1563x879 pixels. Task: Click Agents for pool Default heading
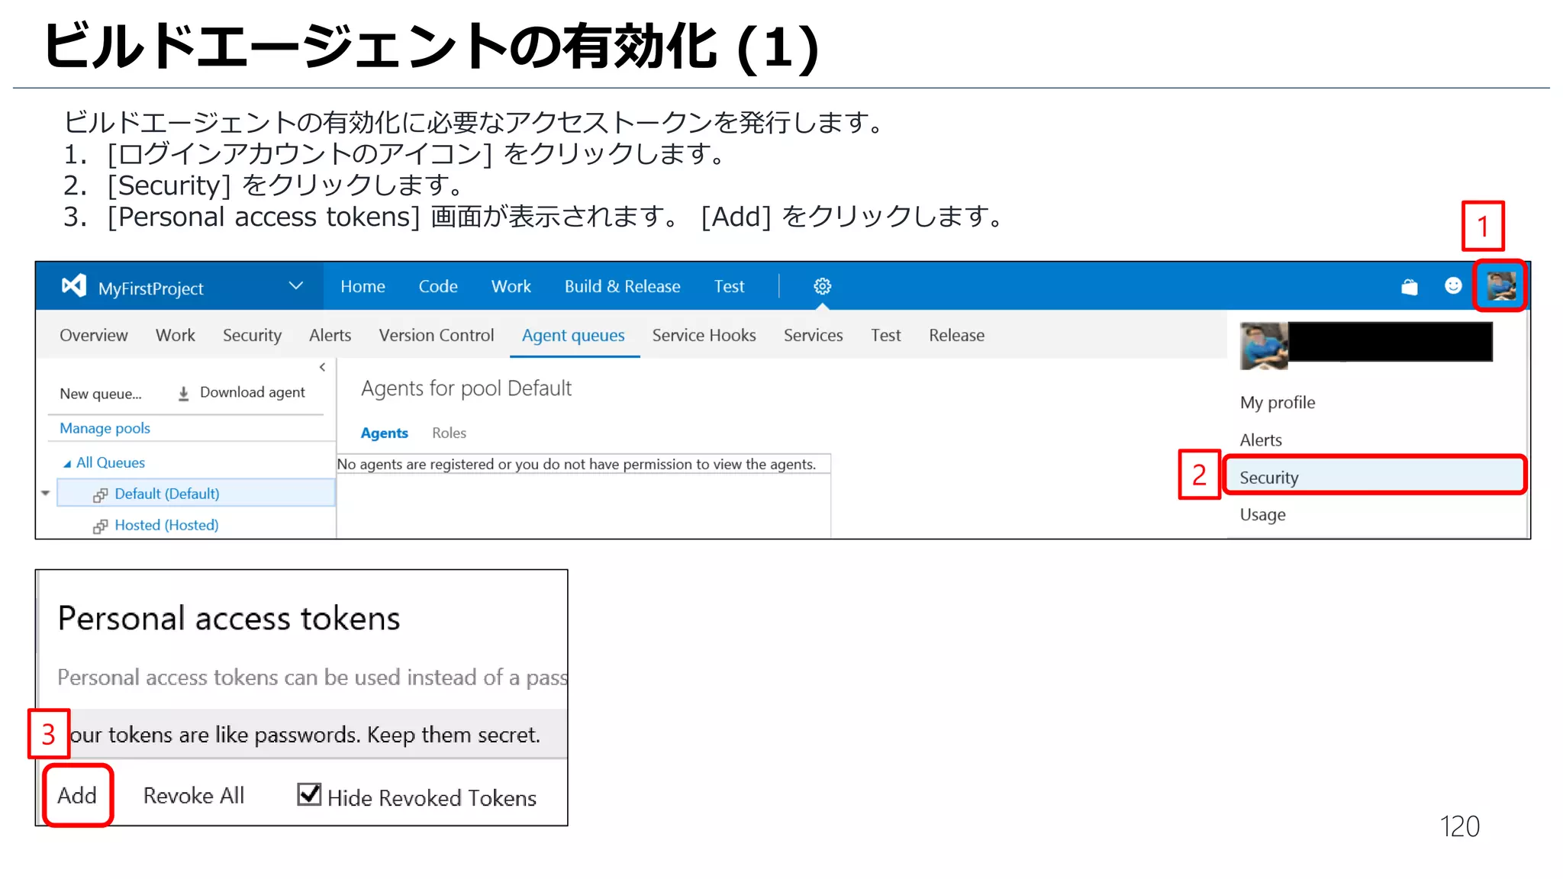point(466,389)
